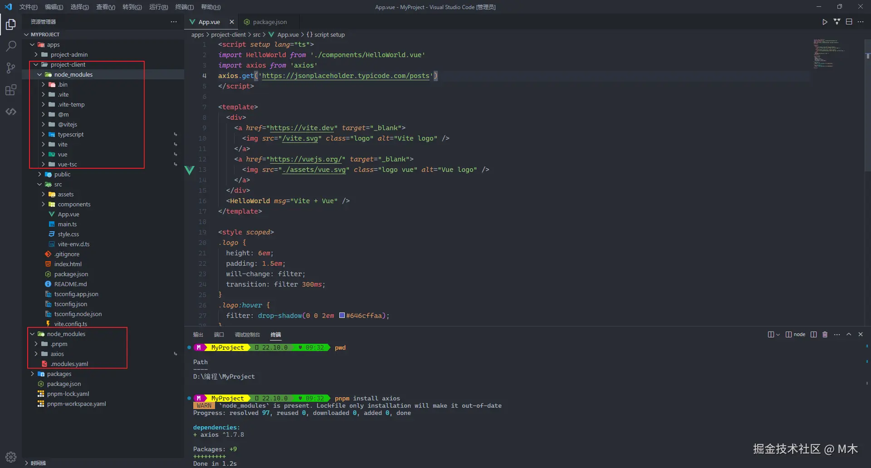Click the Run triangle icon in the editor toolbar
This screenshot has width=871, height=468.
(x=825, y=22)
